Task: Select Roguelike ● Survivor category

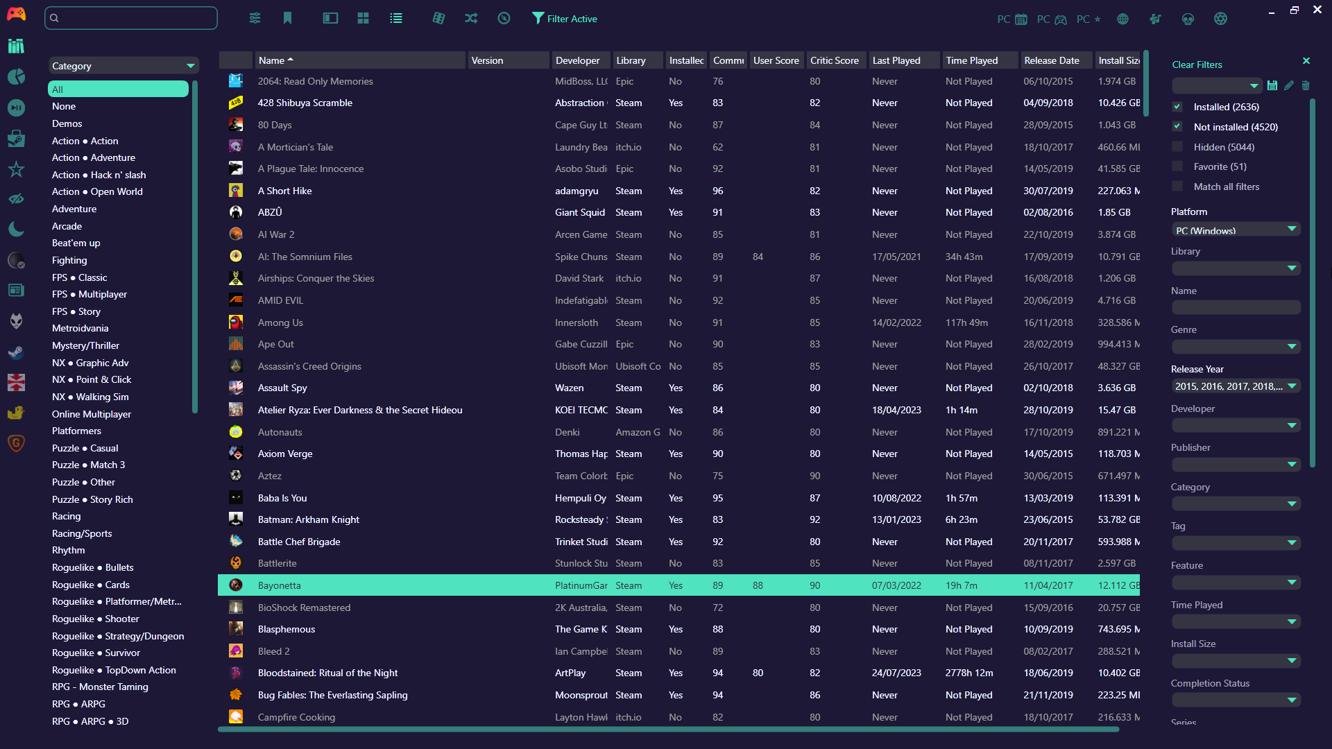Action: pos(96,653)
